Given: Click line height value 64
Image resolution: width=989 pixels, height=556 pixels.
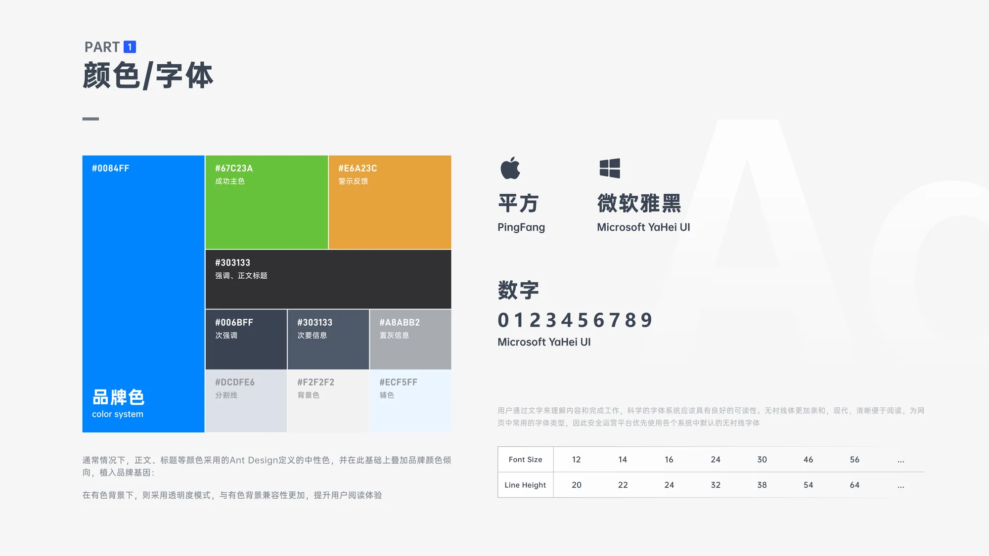Looking at the screenshot, I should click(854, 485).
